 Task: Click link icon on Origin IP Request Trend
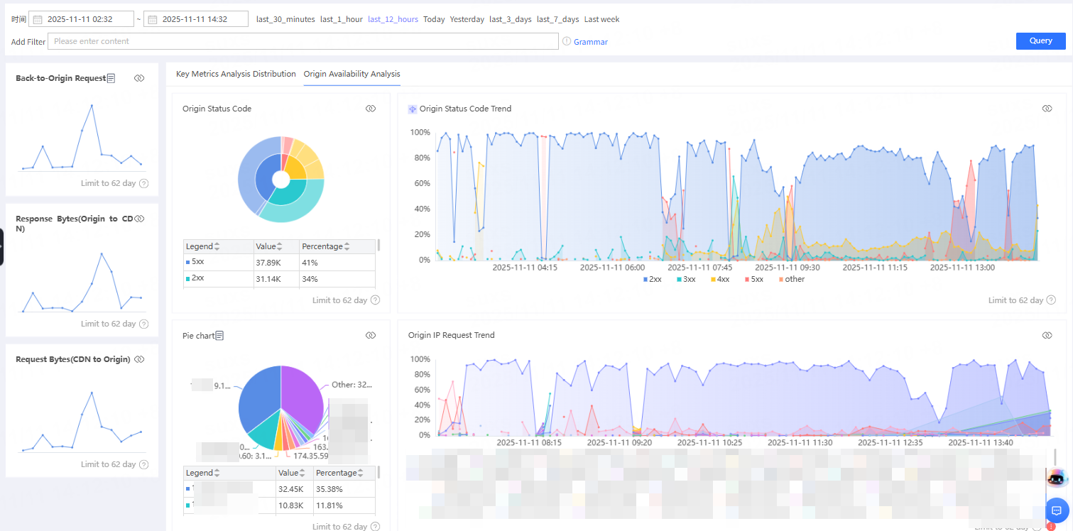coord(1046,335)
